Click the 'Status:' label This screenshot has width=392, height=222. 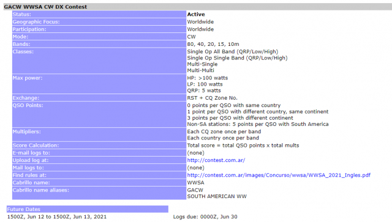pyautogui.click(x=22, y=14)
